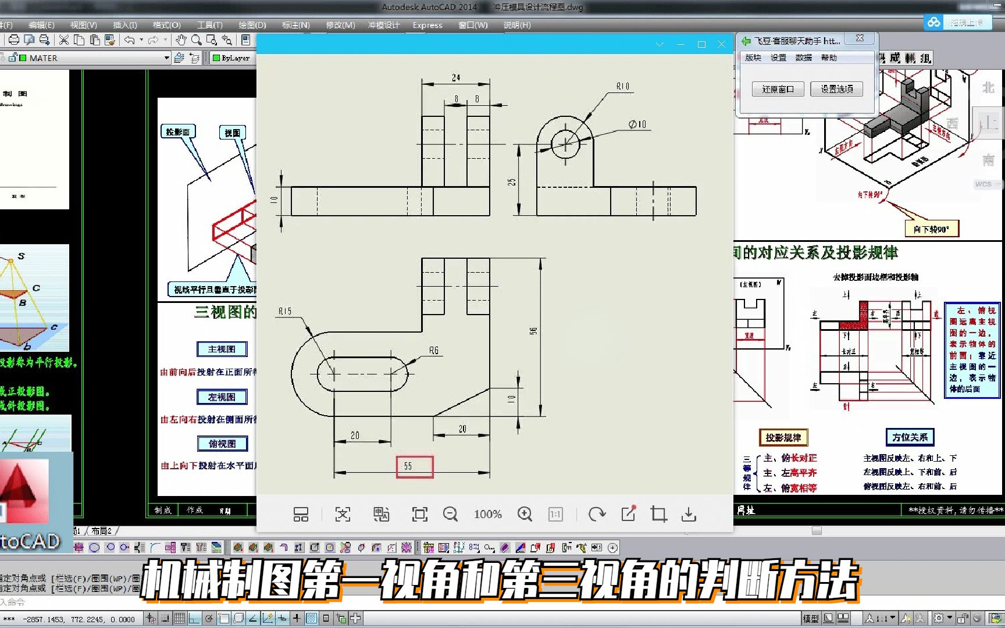
Task: Click the 100% zoom level in viewer
Action: tap(487, 514)
